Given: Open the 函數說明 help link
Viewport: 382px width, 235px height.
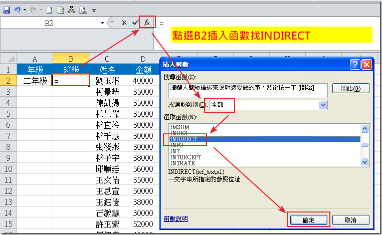Looking at the screenshot, I should click(x=175, y=219).
